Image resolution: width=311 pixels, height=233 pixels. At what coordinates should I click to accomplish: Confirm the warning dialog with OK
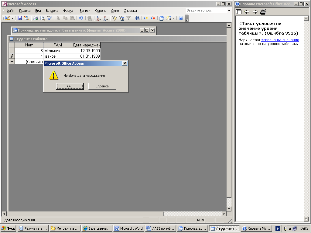[x=70, y=86]
